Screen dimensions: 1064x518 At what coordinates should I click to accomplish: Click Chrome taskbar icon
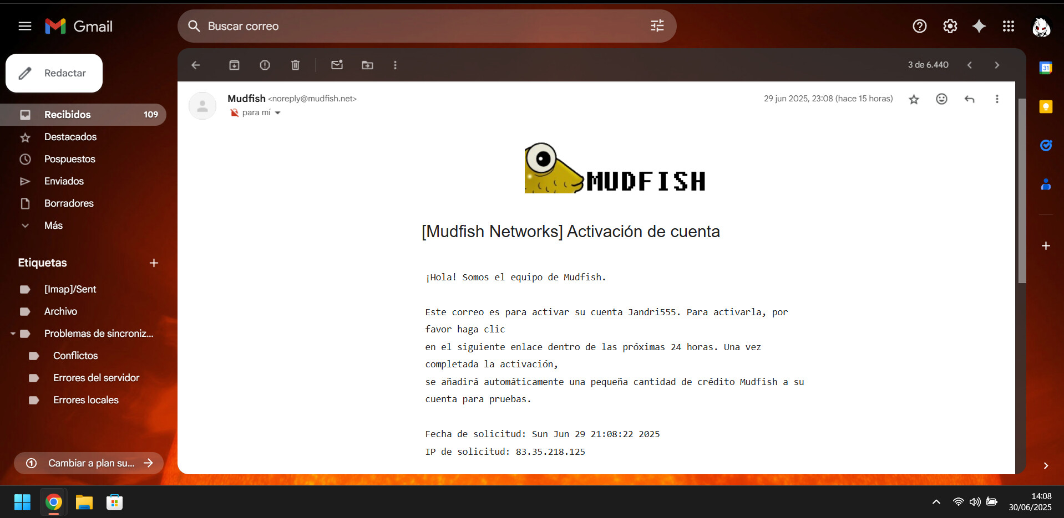click(54, 502)
